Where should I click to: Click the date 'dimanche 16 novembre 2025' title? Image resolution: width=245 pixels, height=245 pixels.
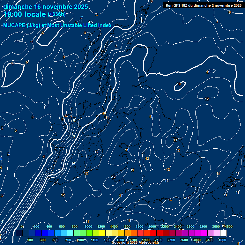pos(46,7)
